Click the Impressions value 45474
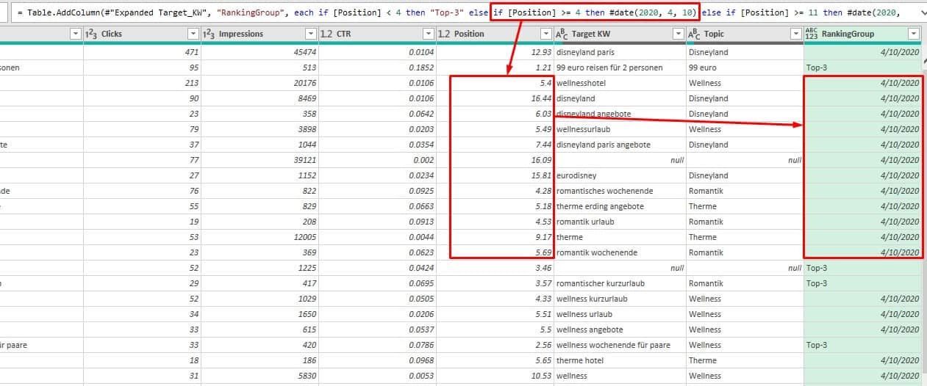Image resolution: width=927 pixels, height=386 pixels. coord(260,52)
